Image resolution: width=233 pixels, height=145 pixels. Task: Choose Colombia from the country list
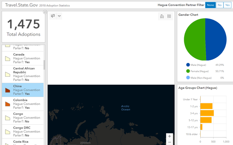(23, 104)
